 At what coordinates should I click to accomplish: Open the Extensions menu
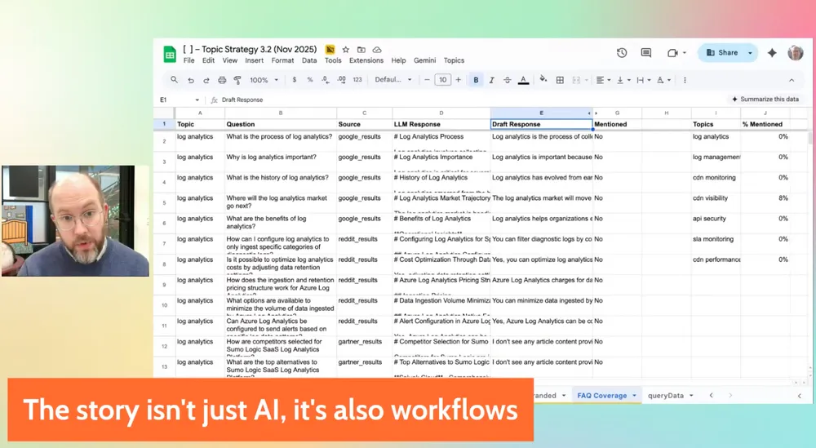pyautogui.click(x=366, y=60)
